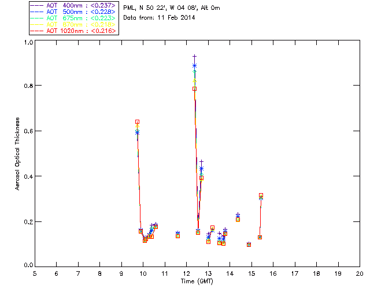
Task: Click the x-axis tick label 11
Action: (165, 273)
